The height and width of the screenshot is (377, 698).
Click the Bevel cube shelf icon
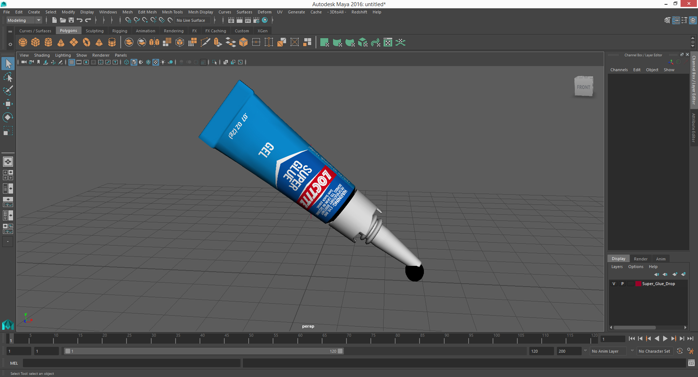coord(244,42)
